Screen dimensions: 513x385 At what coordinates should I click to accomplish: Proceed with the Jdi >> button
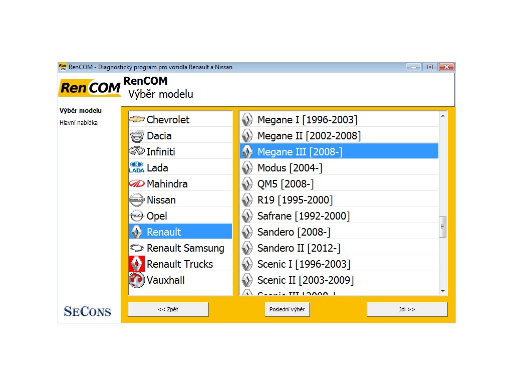(x=407, y=309)
